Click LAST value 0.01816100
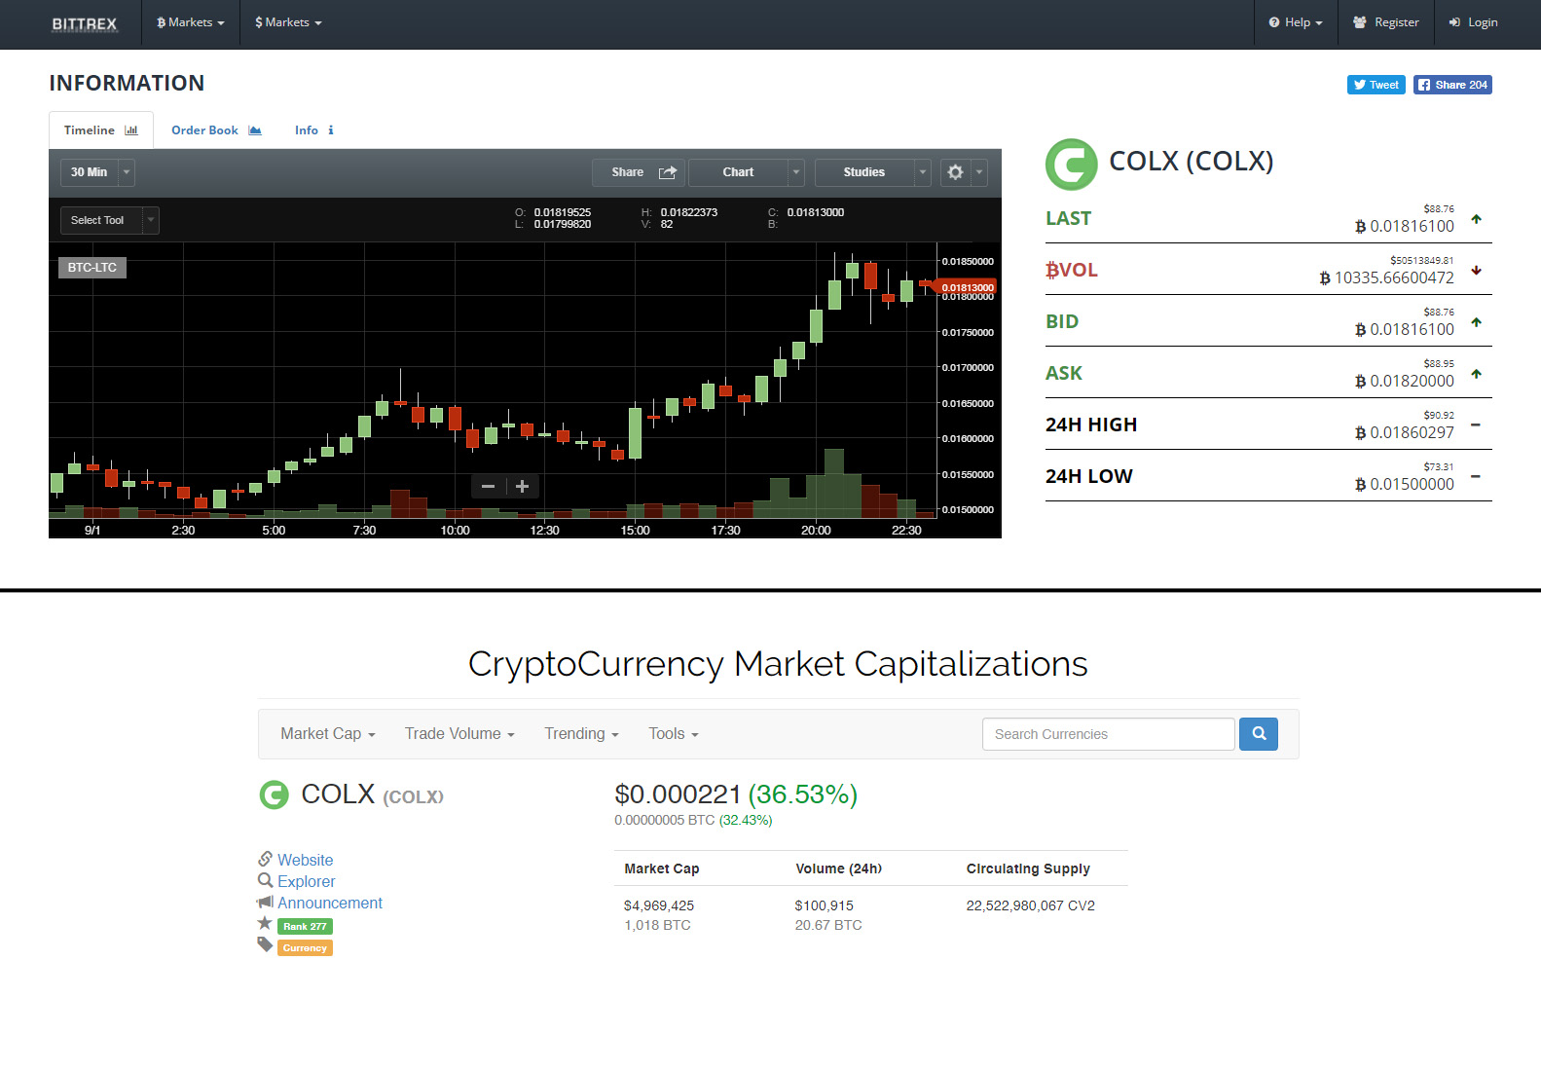This screenshot has height=1071, width=1541. (1405, 226)
